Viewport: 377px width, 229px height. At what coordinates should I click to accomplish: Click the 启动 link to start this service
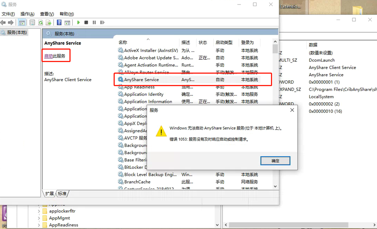(48, 56)
